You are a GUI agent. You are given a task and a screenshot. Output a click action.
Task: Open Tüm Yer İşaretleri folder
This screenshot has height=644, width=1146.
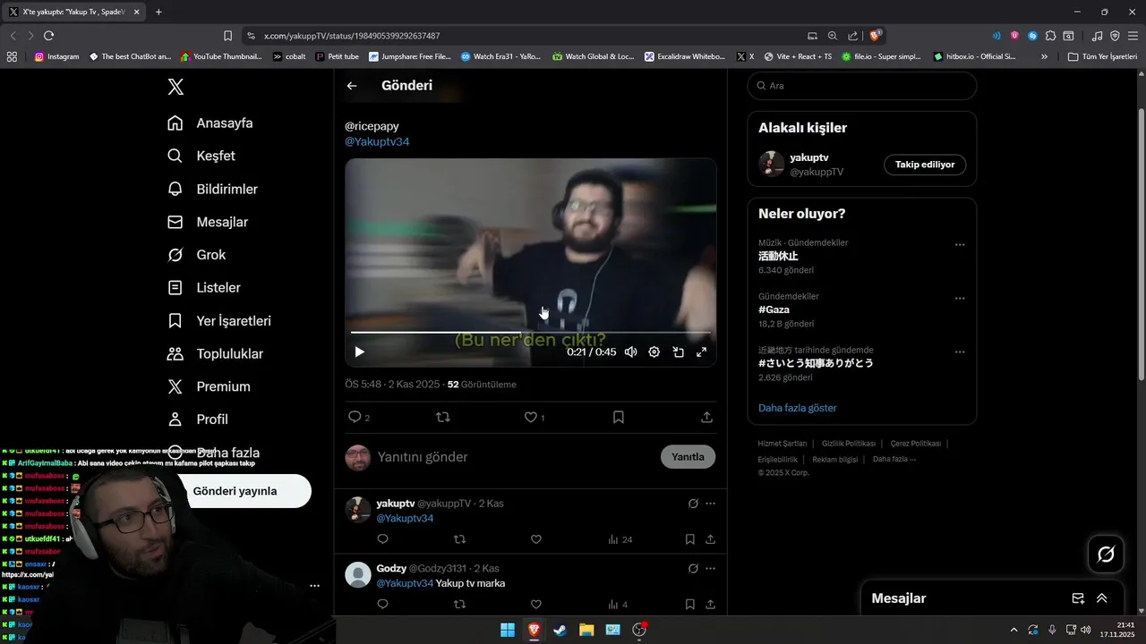click(1102, 56)
